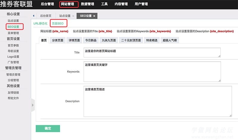Focus the Keywords text area
Image resolution: width=238 pixels, height=140 pixels.
tap(152, 71)
